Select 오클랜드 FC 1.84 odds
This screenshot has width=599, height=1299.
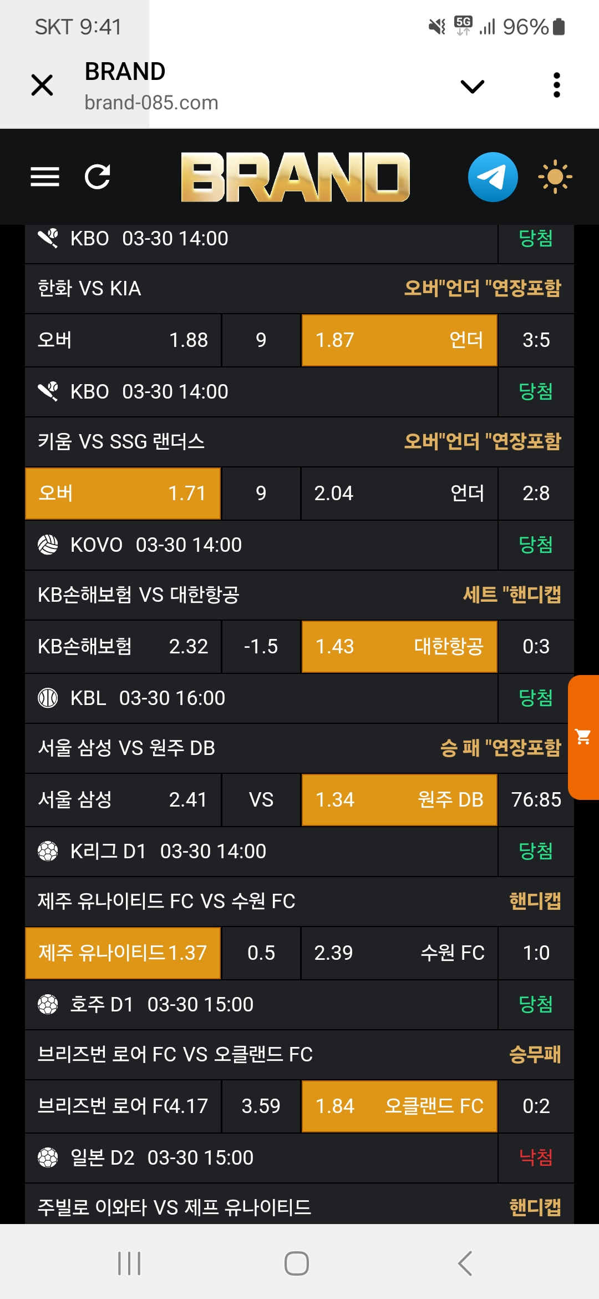coord(399,1106)
